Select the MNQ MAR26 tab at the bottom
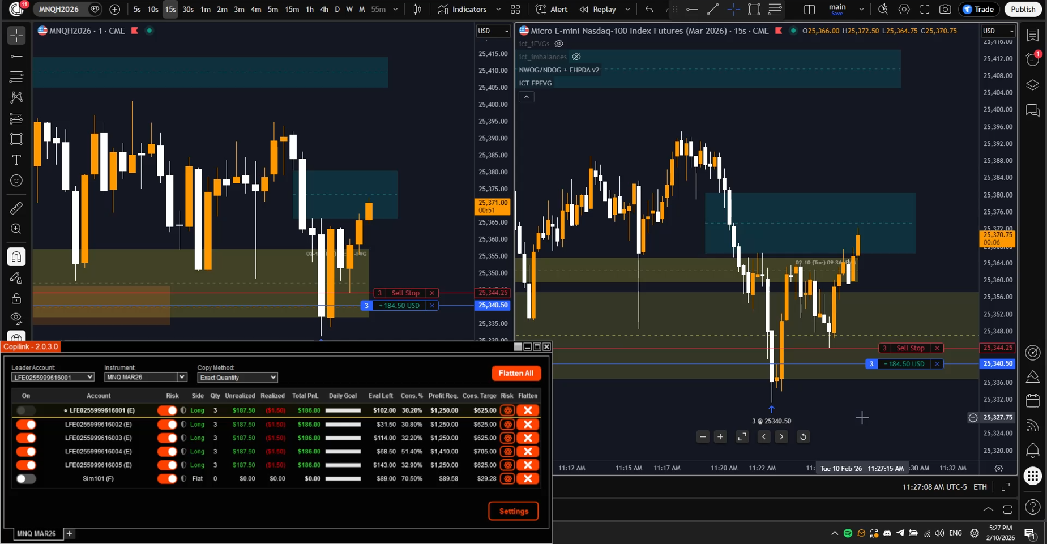 (x=36, y=533)
